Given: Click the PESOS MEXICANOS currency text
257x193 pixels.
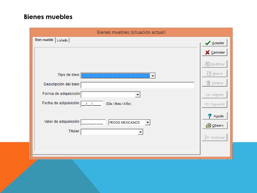Looking at the screenshot, I should pos(124,123).
